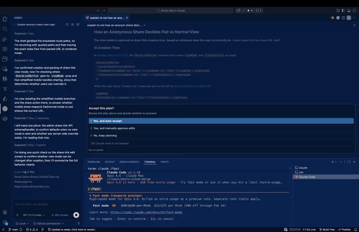
Task: Toggle secondary side bar layout icon
Action: click(x=354, y=11)
